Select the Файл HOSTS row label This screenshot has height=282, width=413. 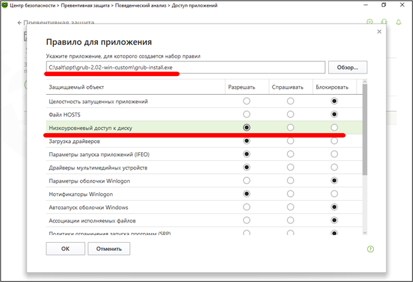pos(64,115)
